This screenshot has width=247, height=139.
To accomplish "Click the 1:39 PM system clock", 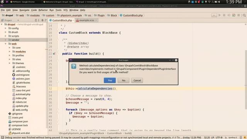I will (x=234, y=2).
